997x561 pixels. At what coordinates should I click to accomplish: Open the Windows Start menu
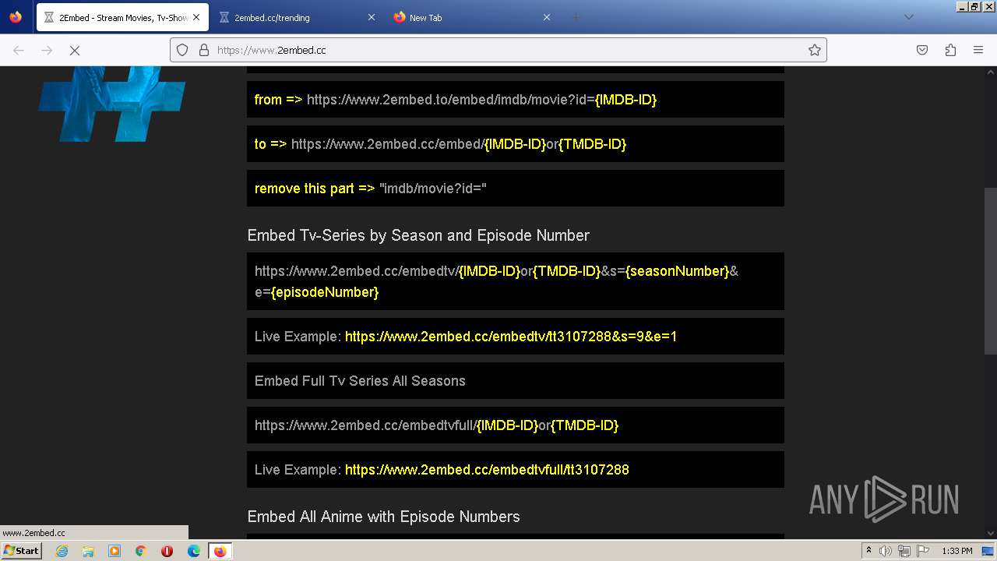click(21, 551)
